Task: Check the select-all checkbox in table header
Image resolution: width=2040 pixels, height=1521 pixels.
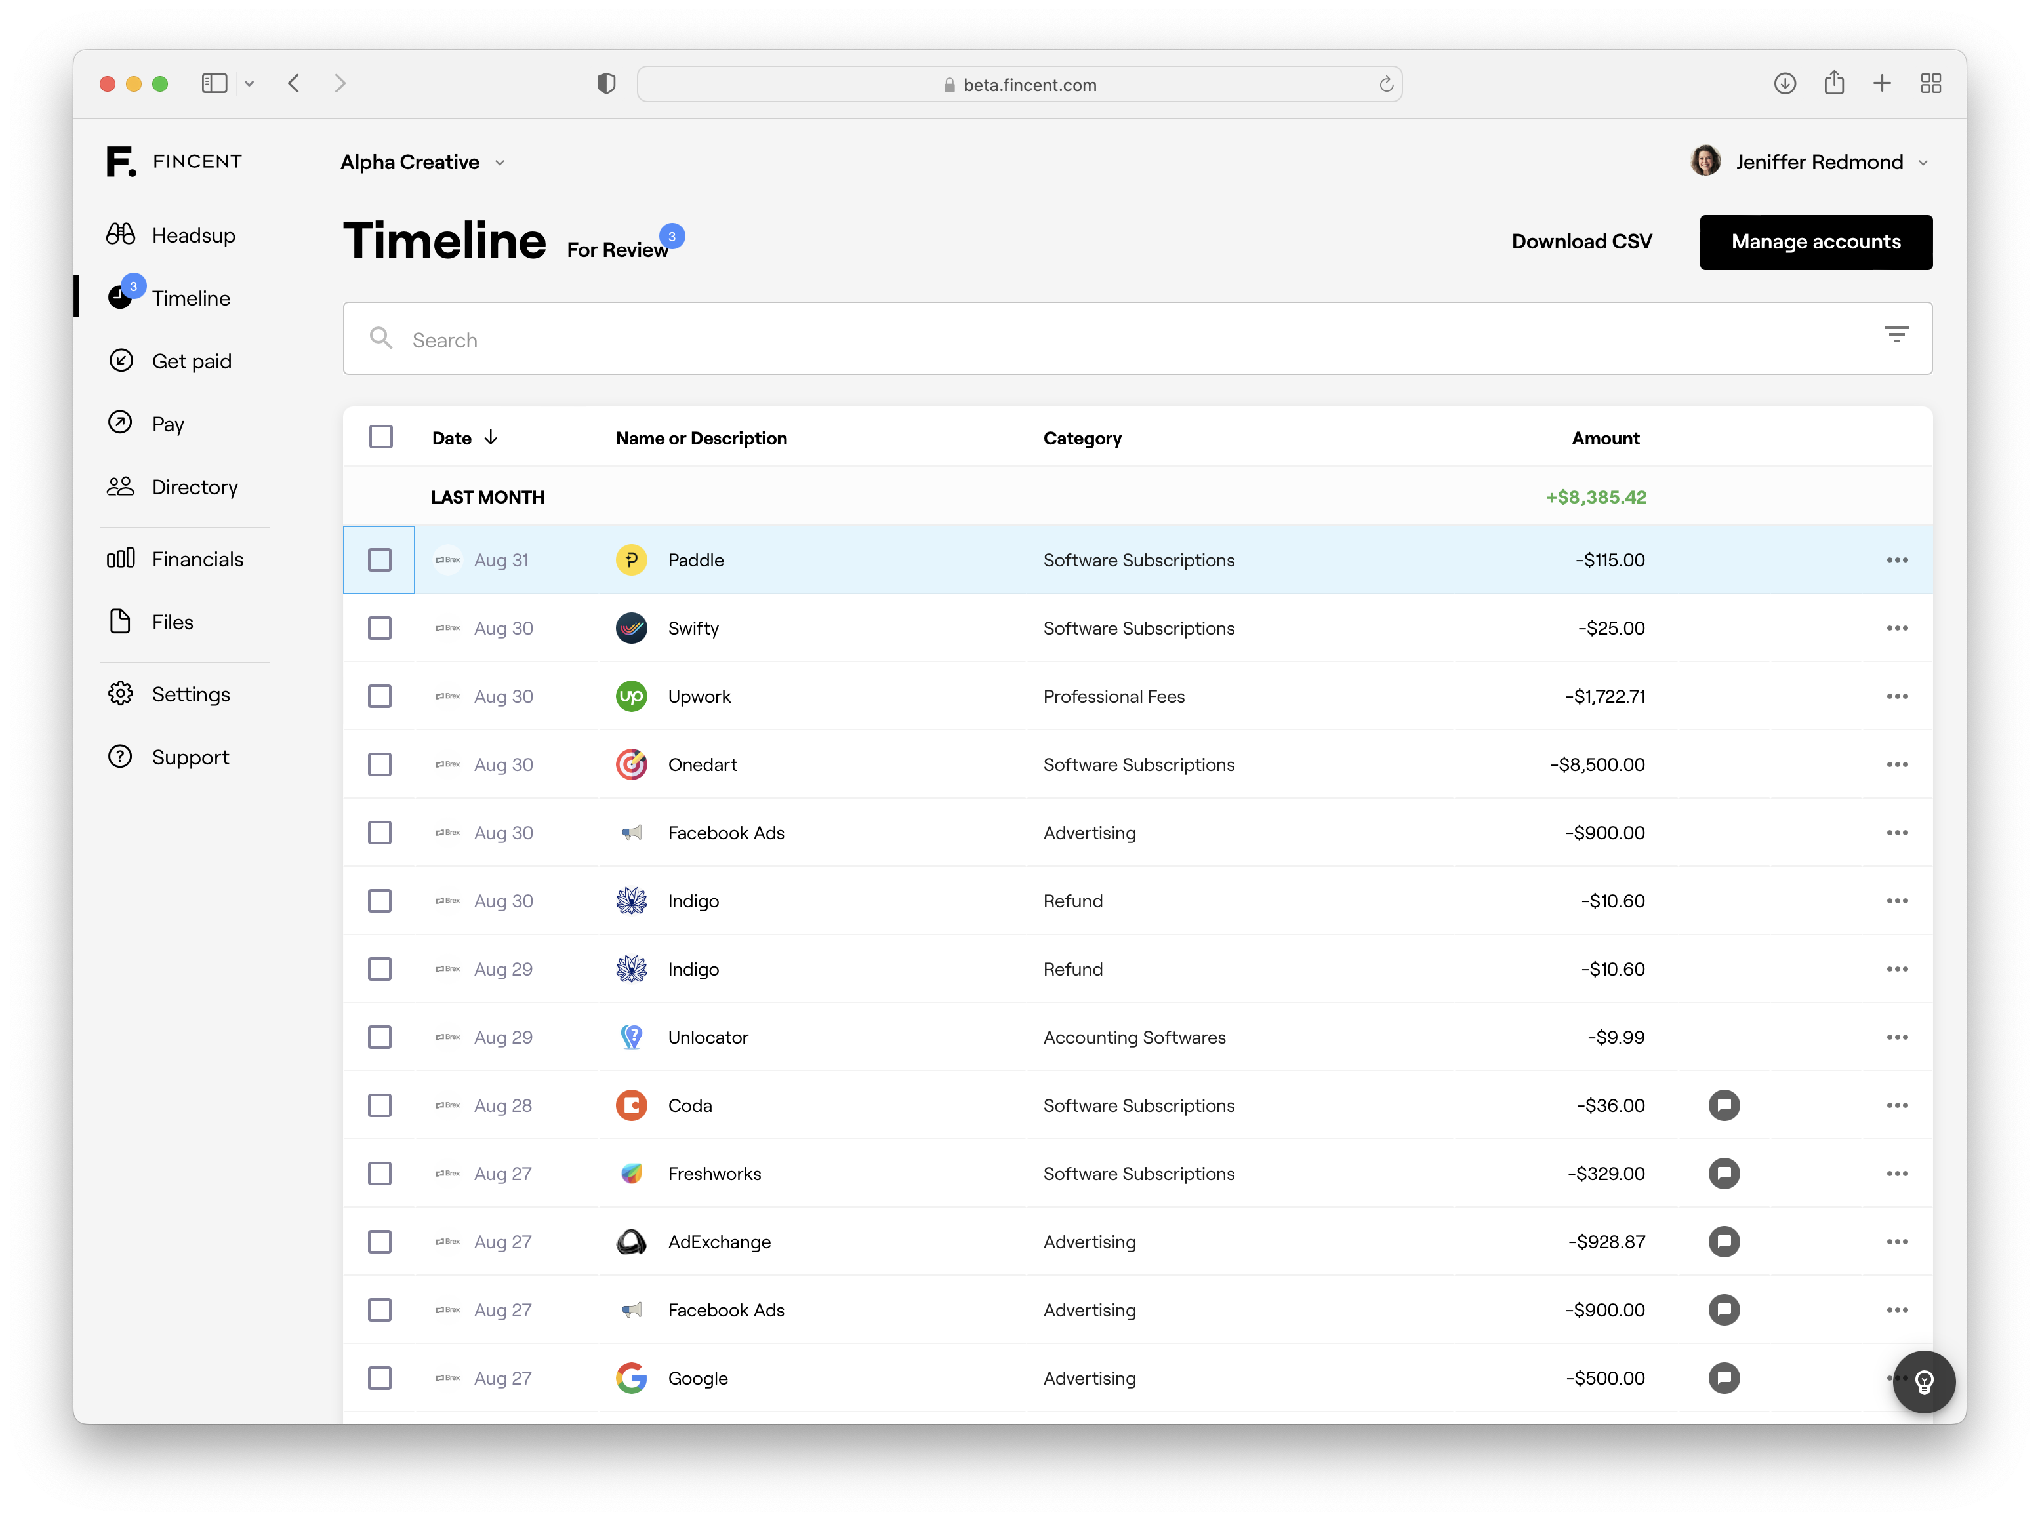Action: pyautogui.click(x=380, y=437)
